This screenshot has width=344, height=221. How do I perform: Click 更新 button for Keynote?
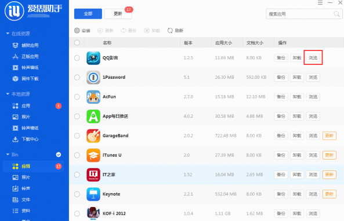click(329, 194)
